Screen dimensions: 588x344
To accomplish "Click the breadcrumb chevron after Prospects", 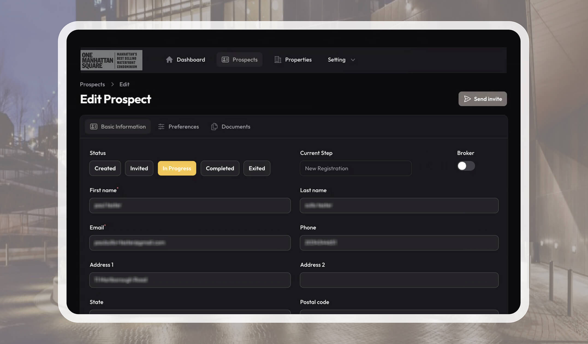I will (x=112, y=85).
